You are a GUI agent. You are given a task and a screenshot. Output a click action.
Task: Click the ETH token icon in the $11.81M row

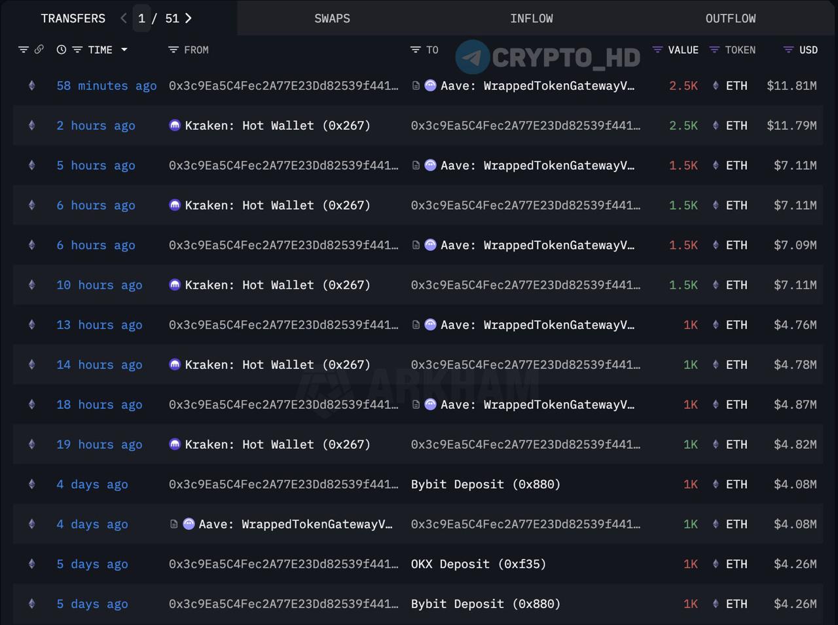(716, 86)
